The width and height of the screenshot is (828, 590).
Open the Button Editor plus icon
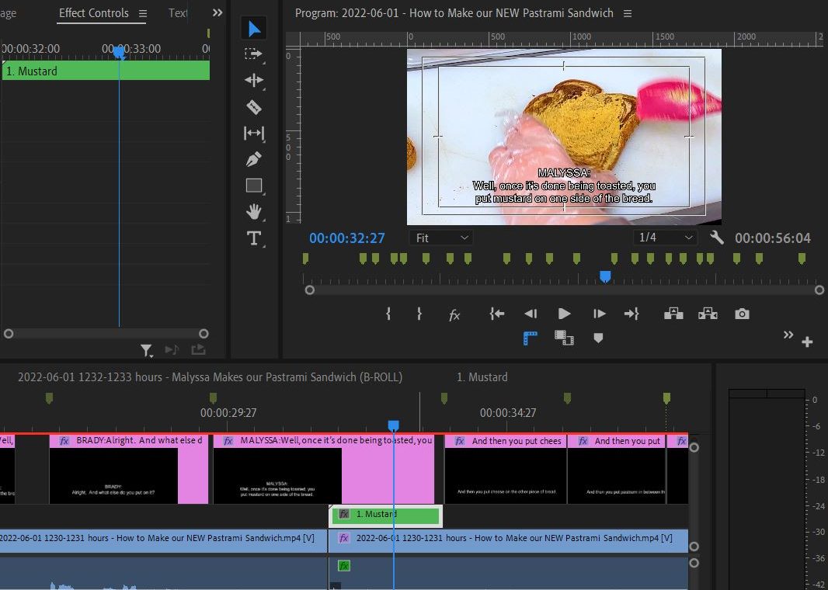click(807, 342)
